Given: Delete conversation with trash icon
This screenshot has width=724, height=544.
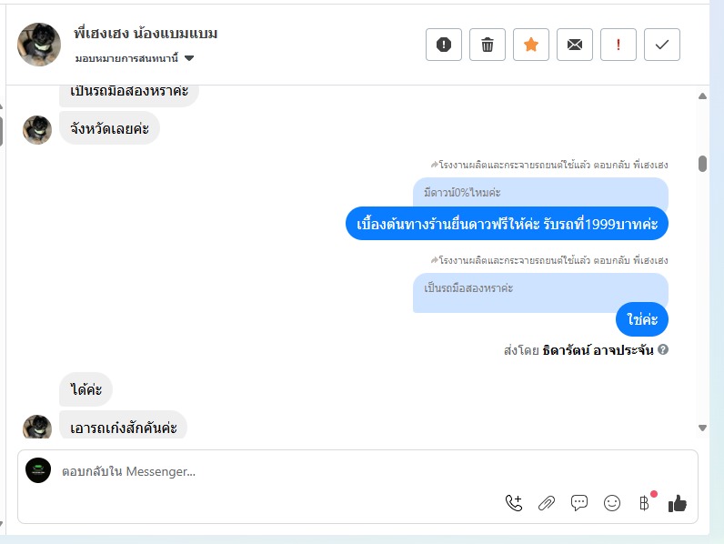Looking at the screenshot, I should tap(488, 45).
